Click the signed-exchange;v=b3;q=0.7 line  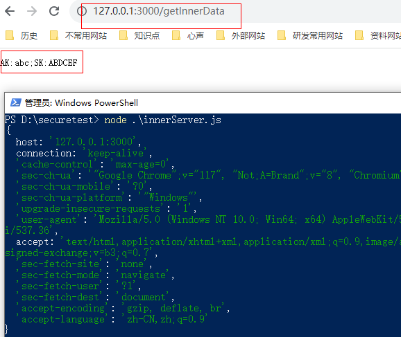click(x=81, y=253)
